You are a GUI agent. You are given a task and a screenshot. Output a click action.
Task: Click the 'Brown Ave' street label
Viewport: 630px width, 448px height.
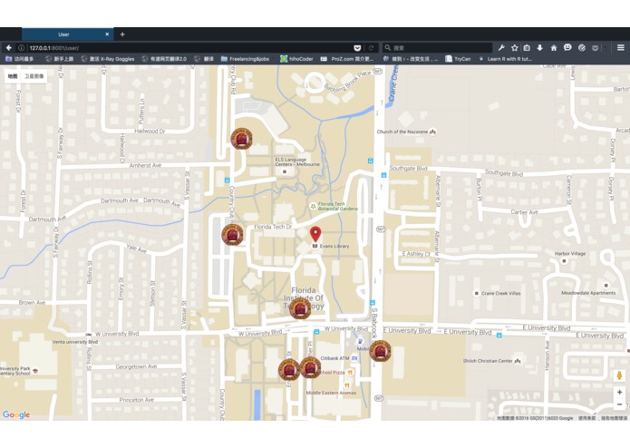click(x=32, y=302)
